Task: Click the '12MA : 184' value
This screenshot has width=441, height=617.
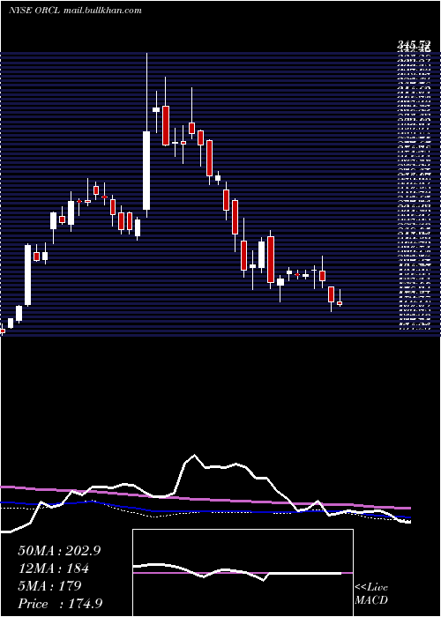Action: click(54, 569)
